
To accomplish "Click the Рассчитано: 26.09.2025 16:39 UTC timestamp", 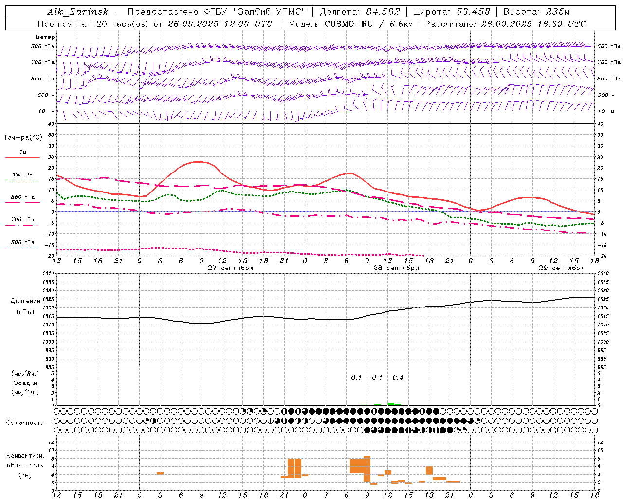I will pos(505,24).
